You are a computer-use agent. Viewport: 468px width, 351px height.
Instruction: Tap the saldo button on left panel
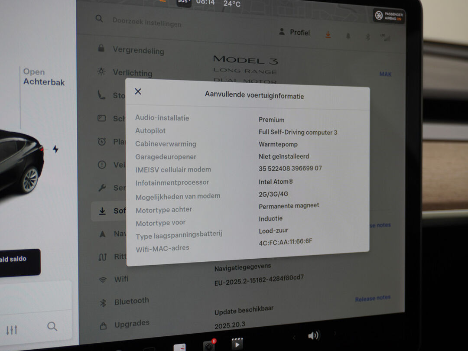[19, 262]
